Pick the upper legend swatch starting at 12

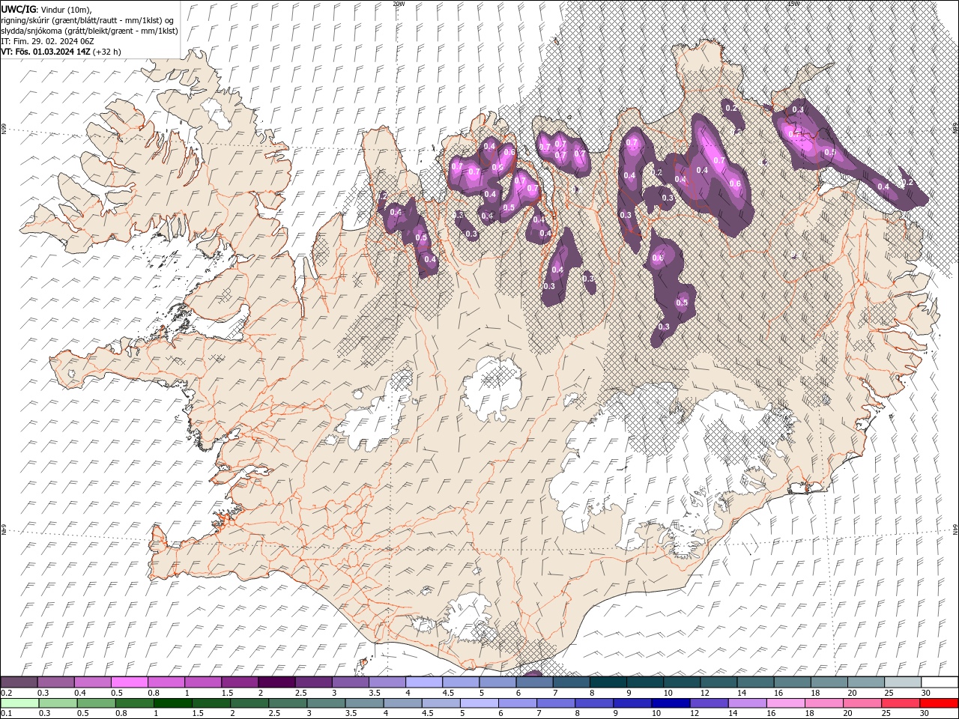click(x=719, y=682)
